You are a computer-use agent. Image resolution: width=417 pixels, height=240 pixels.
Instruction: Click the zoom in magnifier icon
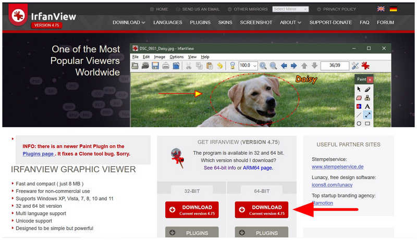[263, 66]
